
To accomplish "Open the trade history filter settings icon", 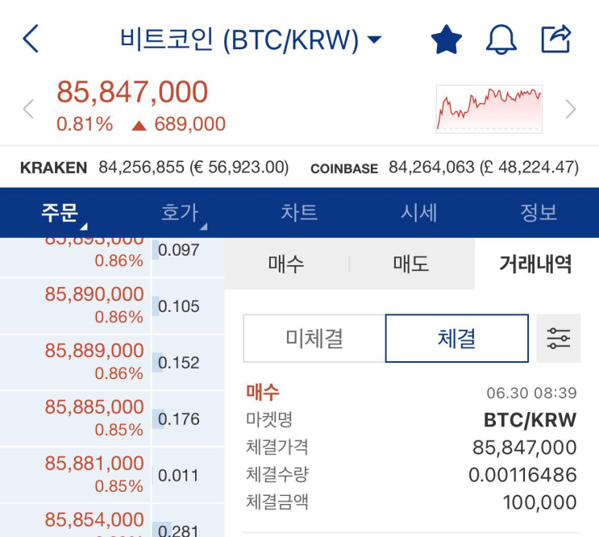I will 558,339.
